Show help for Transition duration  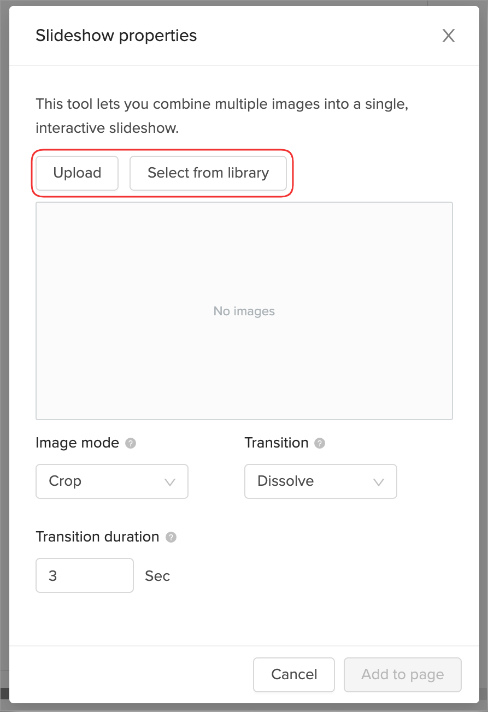(x=171, y=537)
